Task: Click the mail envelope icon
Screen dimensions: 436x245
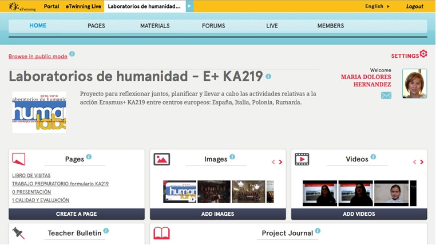Action: pyautogui.click(x=386, y=96)
